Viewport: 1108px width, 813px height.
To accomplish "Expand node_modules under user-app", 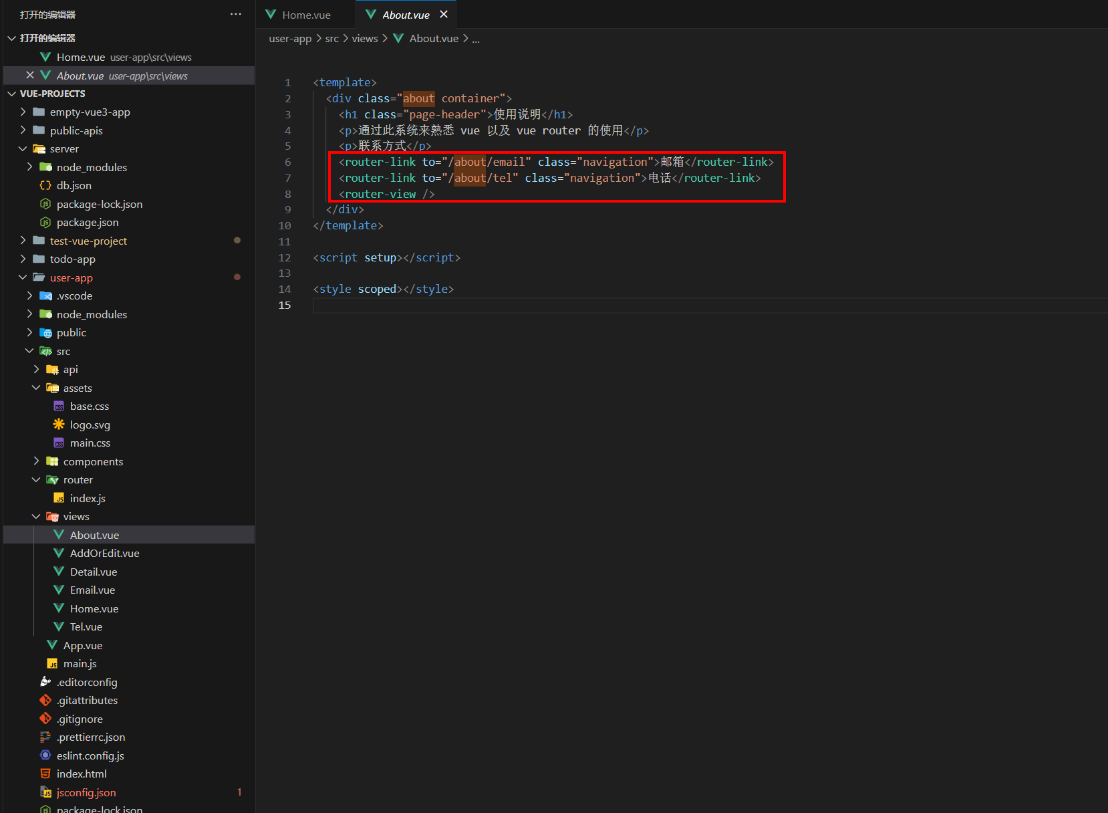I will pyautogui.click(x=29, y=314).
